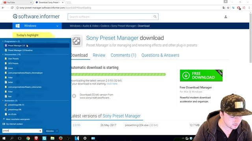Show hidden system tray icons
Image resolution: width=252 pixels, height=141 pixels.
click(x=183, y=138)
